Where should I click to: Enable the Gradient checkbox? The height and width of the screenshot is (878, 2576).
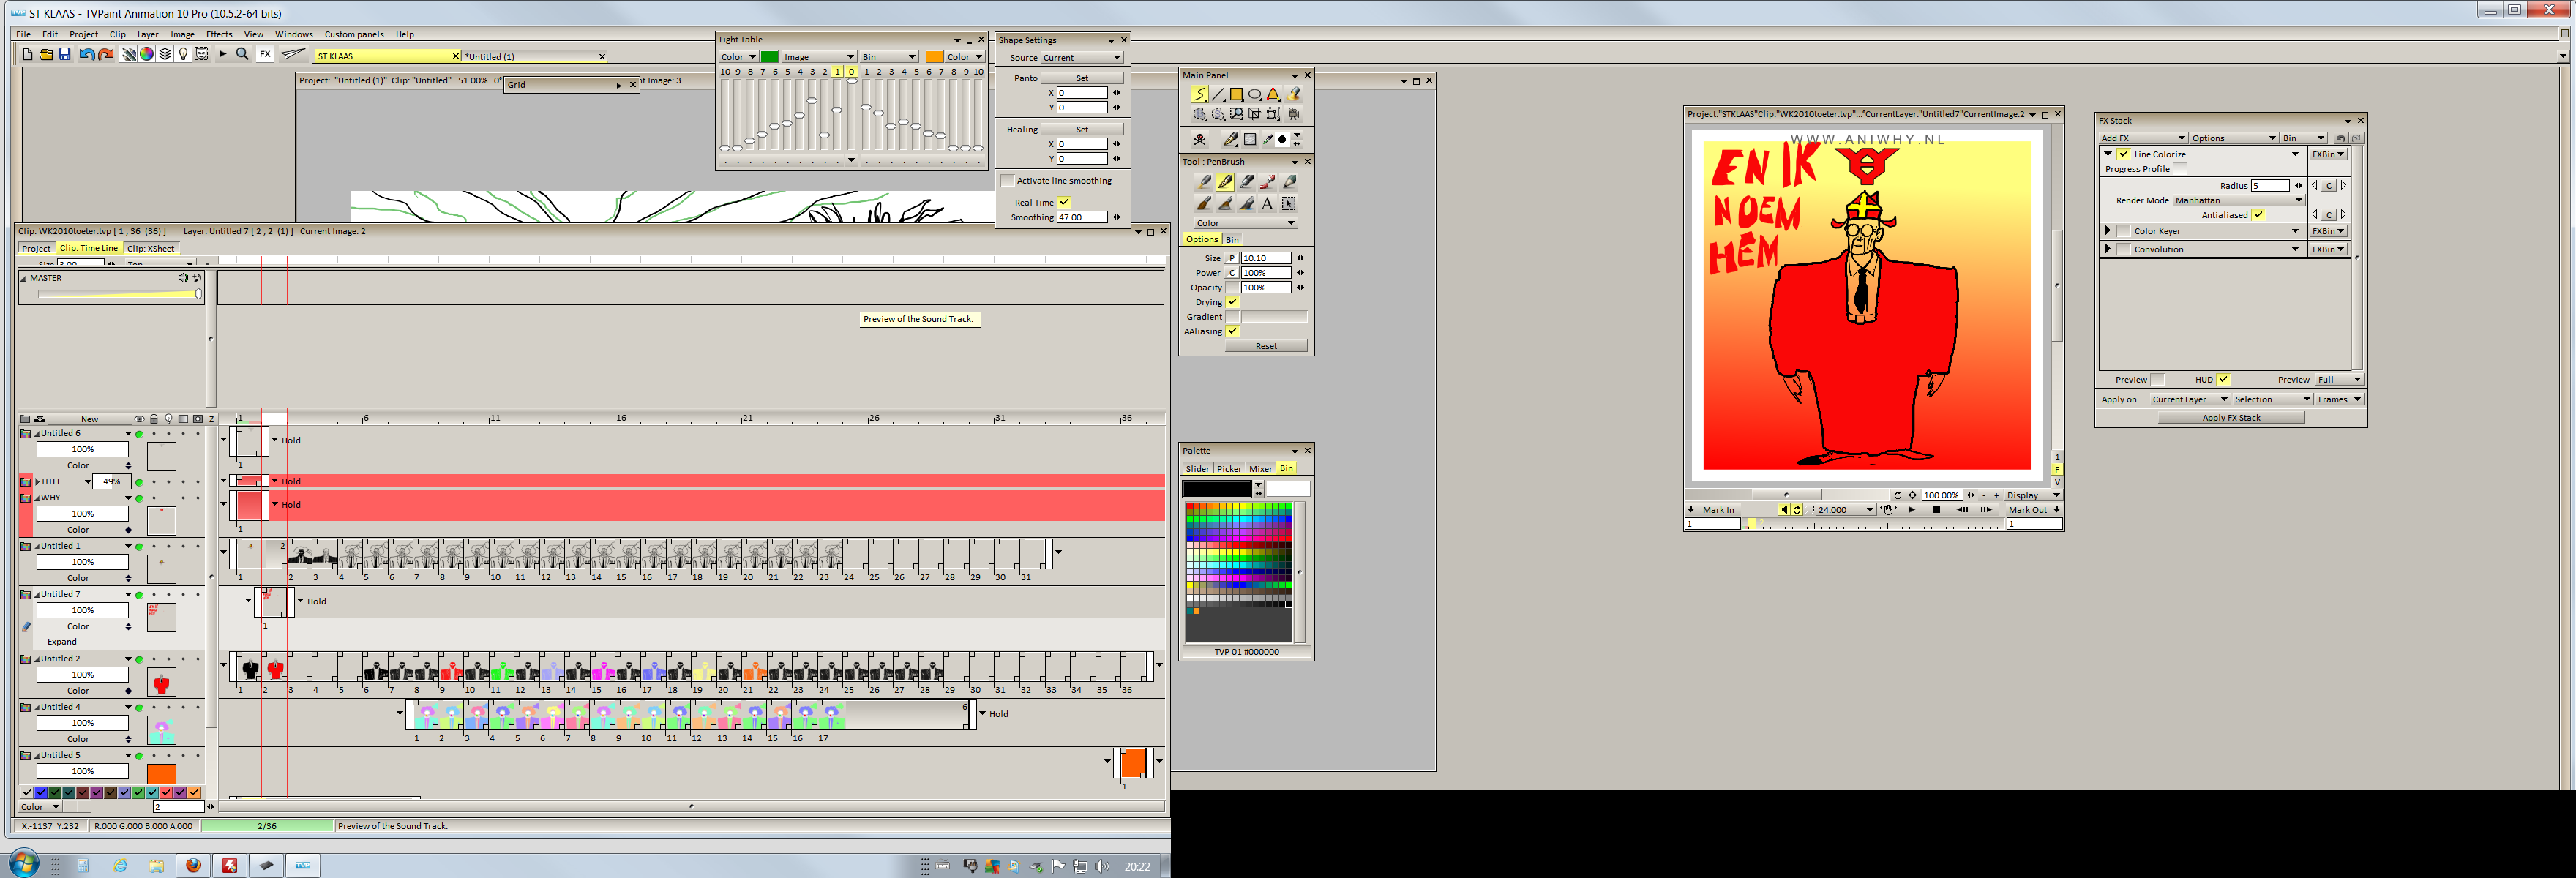(x=1233, y=317)
